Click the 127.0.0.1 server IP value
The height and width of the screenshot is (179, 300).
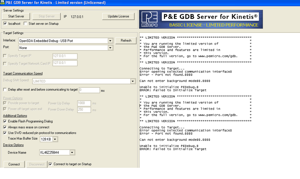click(x=77, y=17)
